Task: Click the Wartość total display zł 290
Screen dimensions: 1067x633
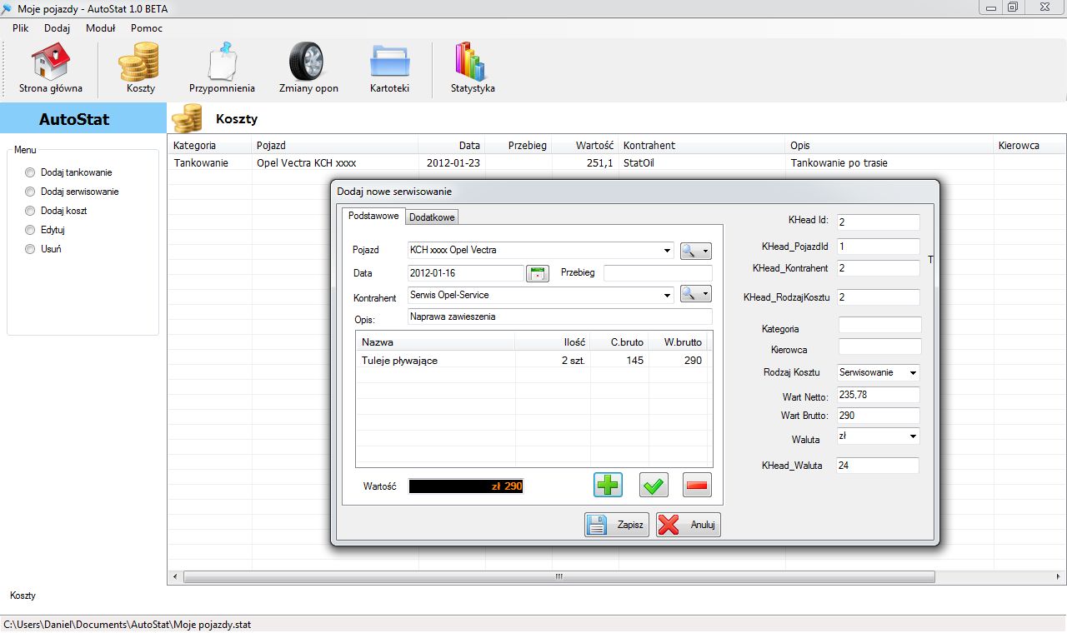Action: click(466, 486)
